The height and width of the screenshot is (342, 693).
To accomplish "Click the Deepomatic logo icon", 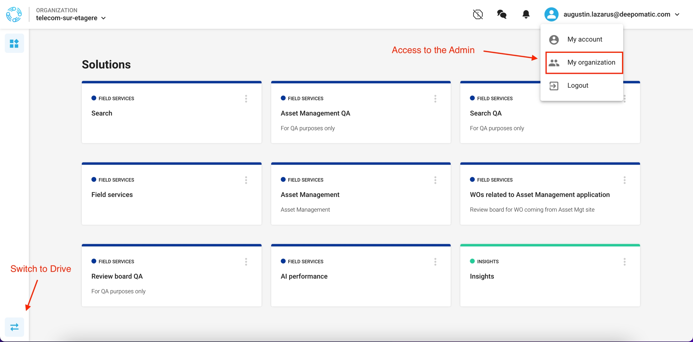I will click(14, 14).
